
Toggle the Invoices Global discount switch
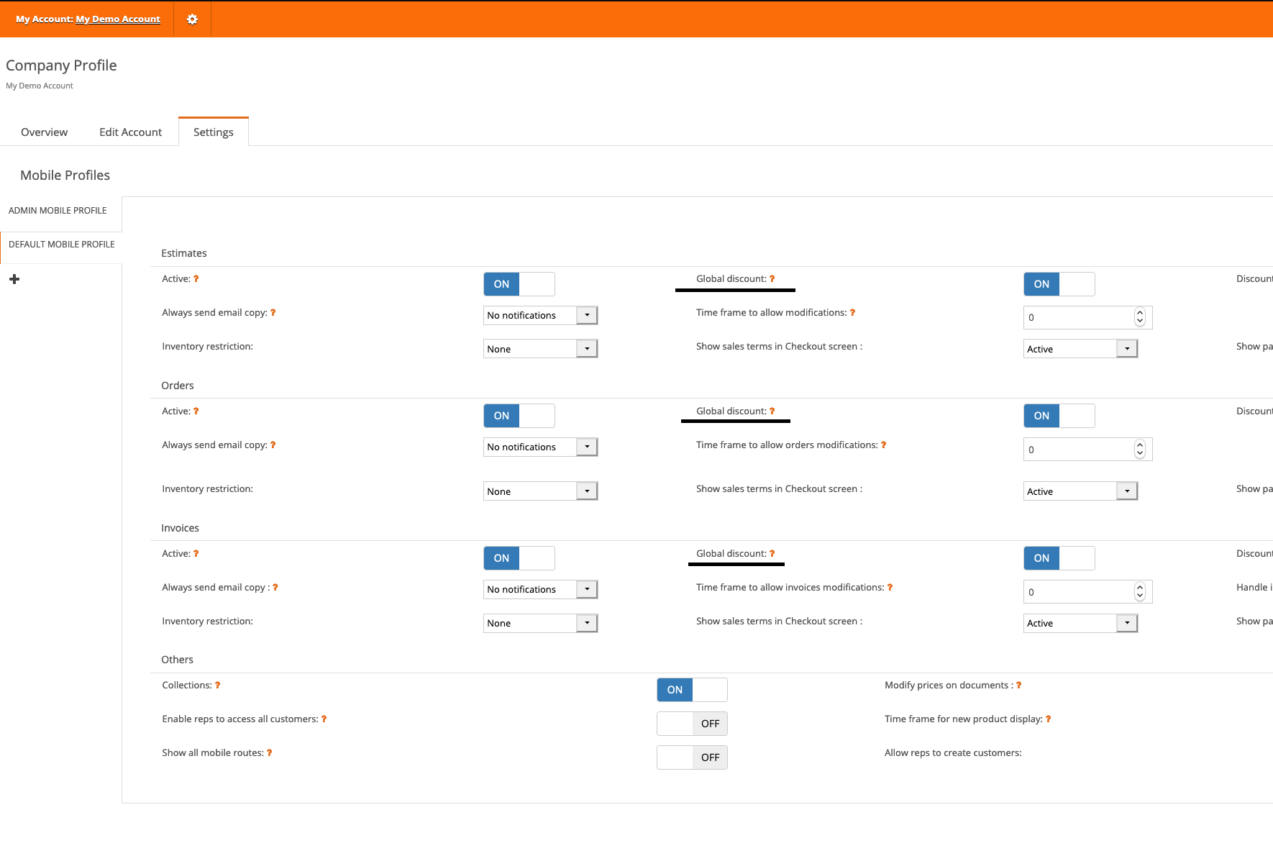tap(1059, 558)
